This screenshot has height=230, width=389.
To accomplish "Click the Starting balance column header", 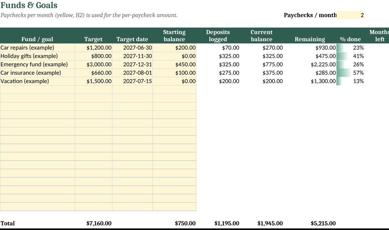I will point(174,36).
